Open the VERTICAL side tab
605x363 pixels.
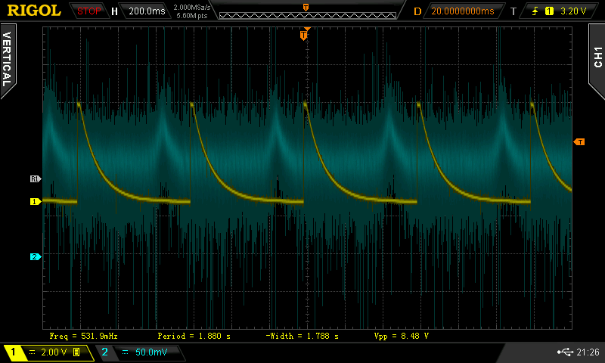point(8,60)
